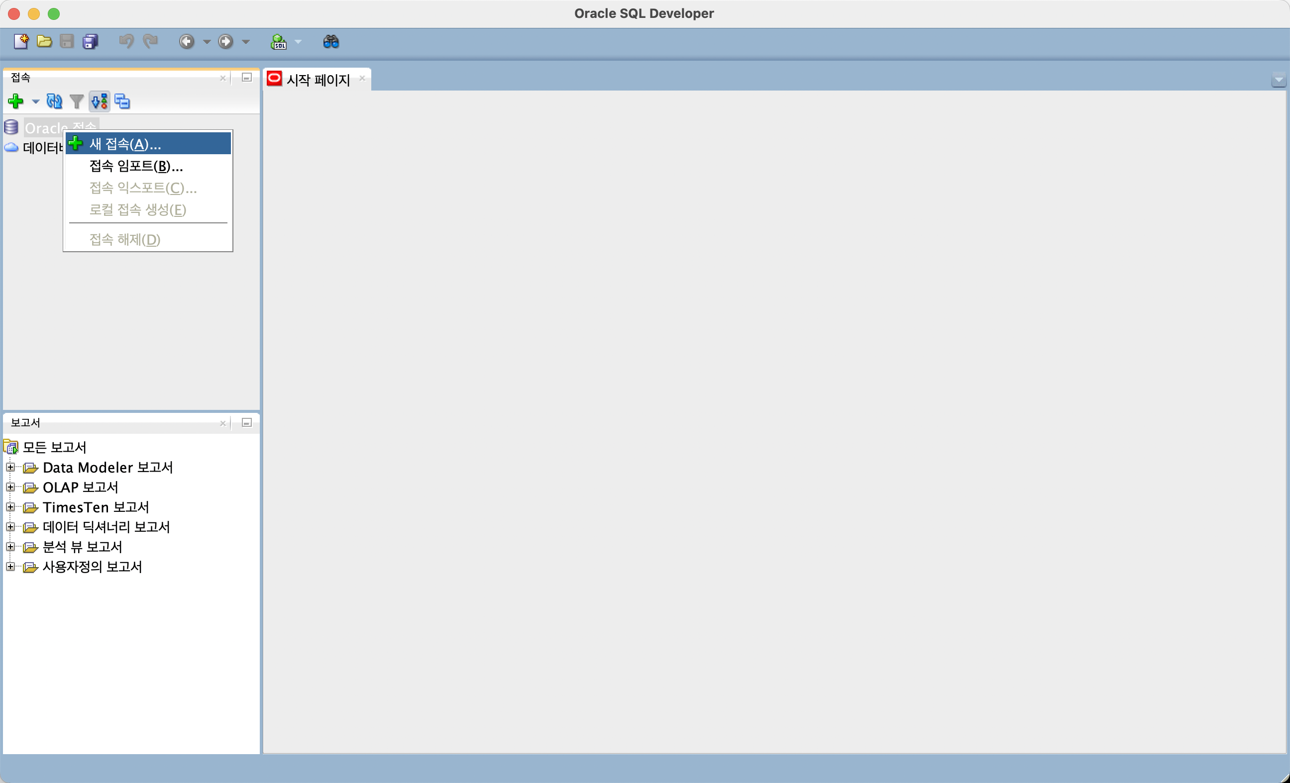This screenshot has width=1290, height=783.
Task: Click 로컬 접속 생성(E) menu item
Action: [148, 210]
